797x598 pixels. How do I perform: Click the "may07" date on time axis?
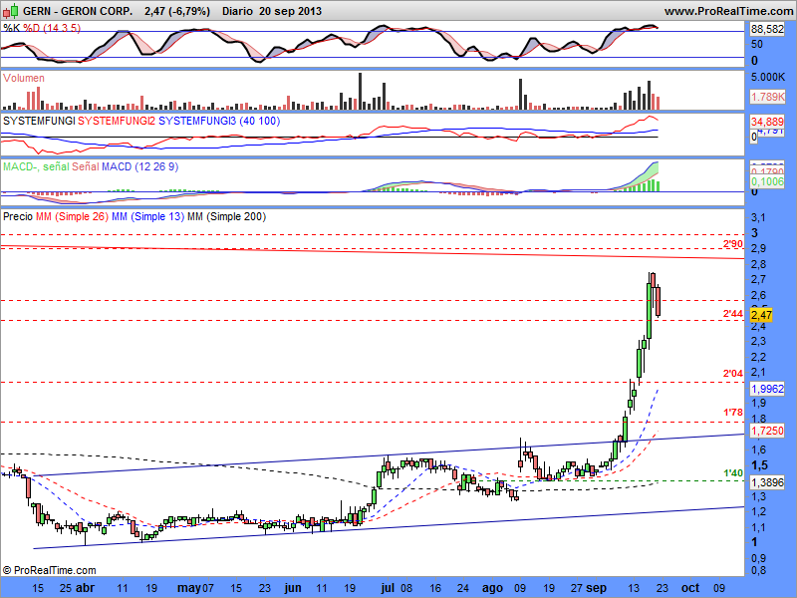(195, 588)
